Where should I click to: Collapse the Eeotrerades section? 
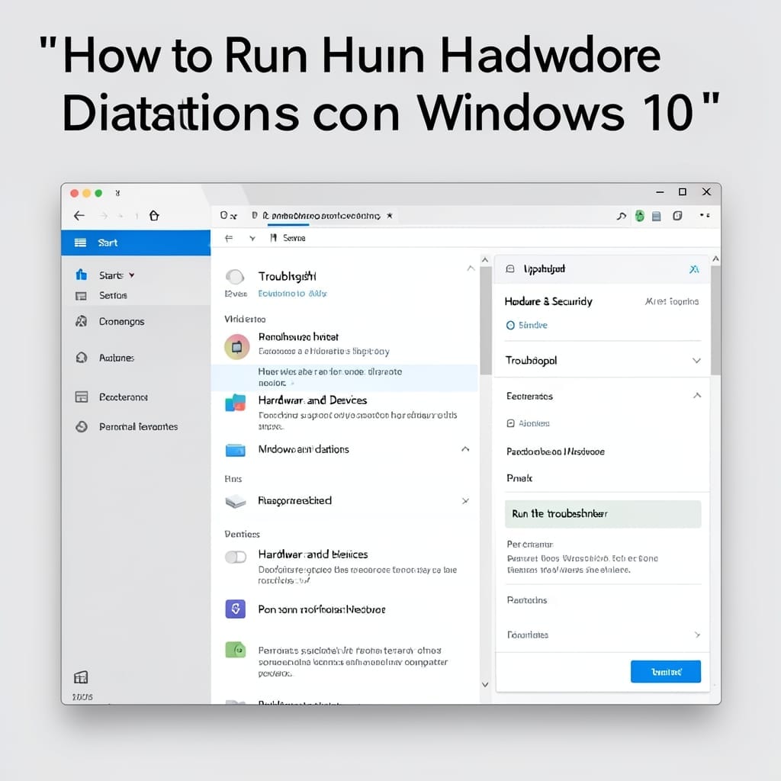click(x=697, y=396)
